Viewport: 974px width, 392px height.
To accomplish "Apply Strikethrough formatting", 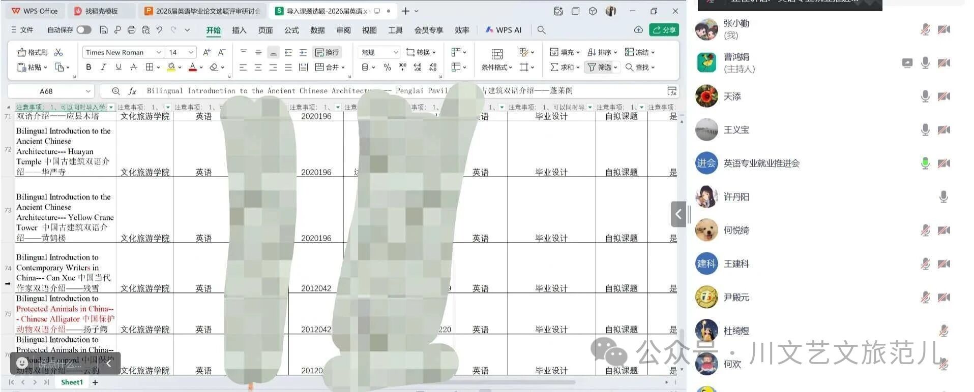I will pos(133,67).
